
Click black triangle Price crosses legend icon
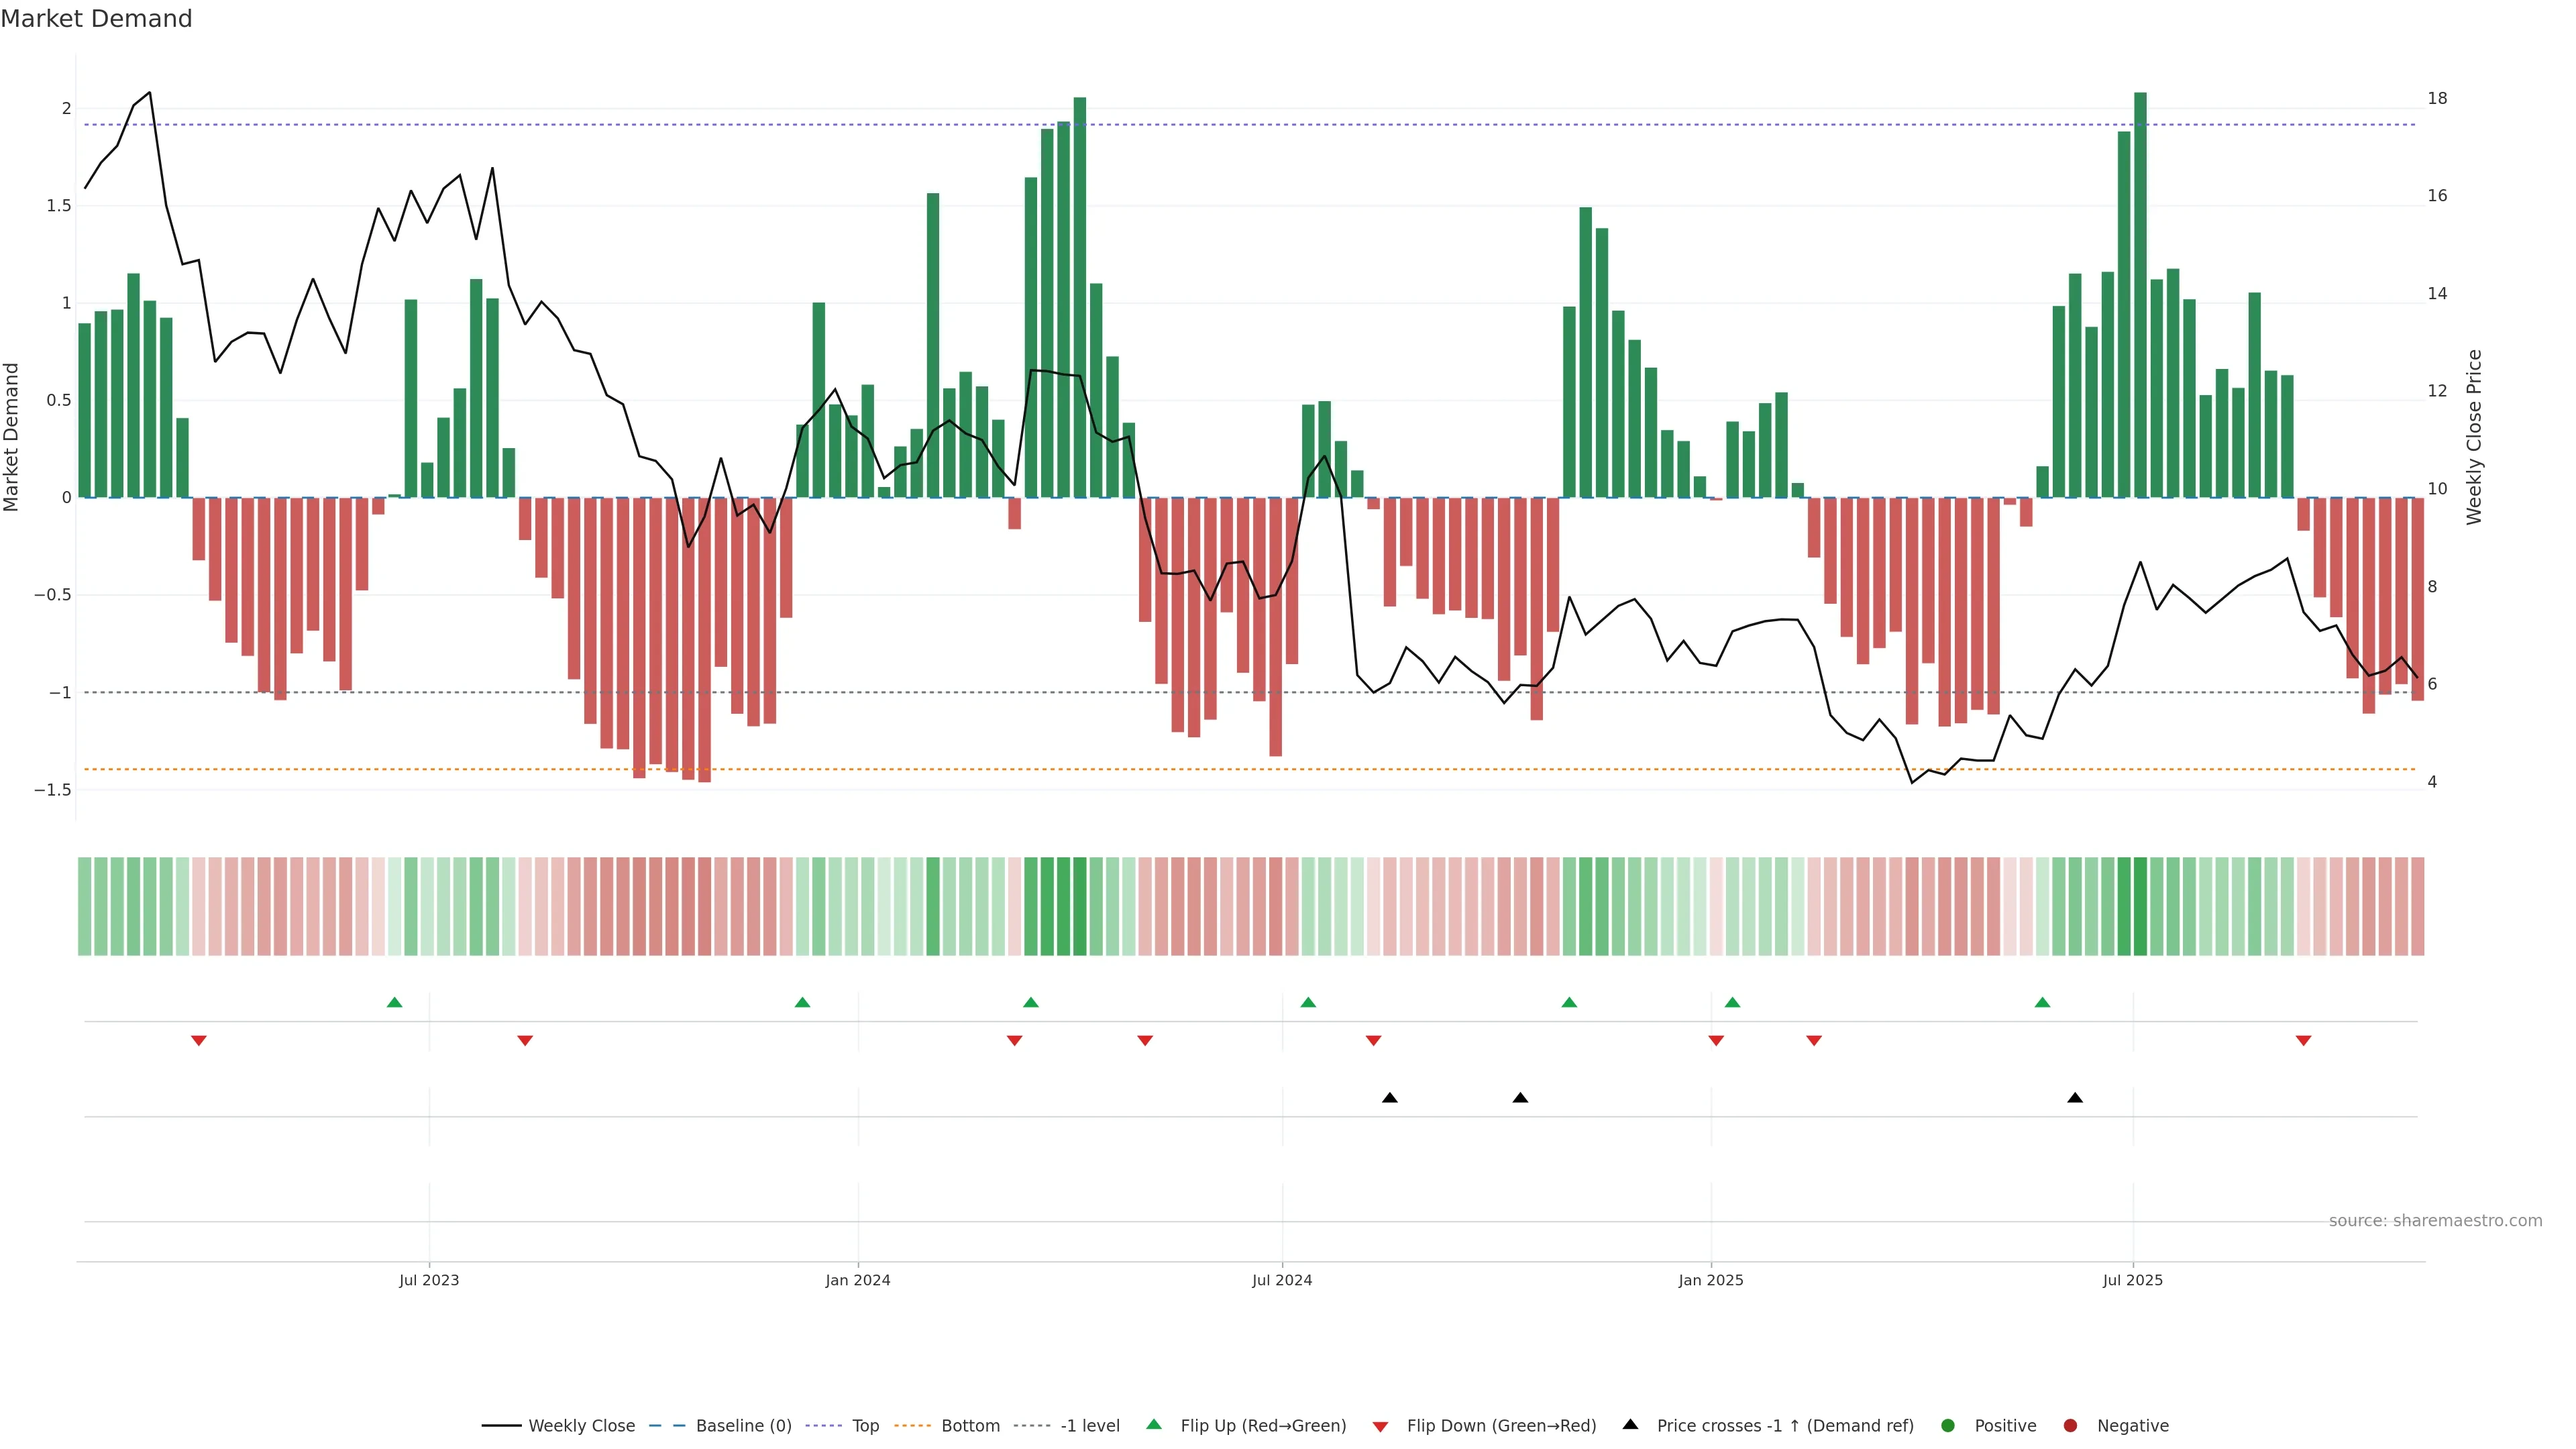tap(1630, 1424)
